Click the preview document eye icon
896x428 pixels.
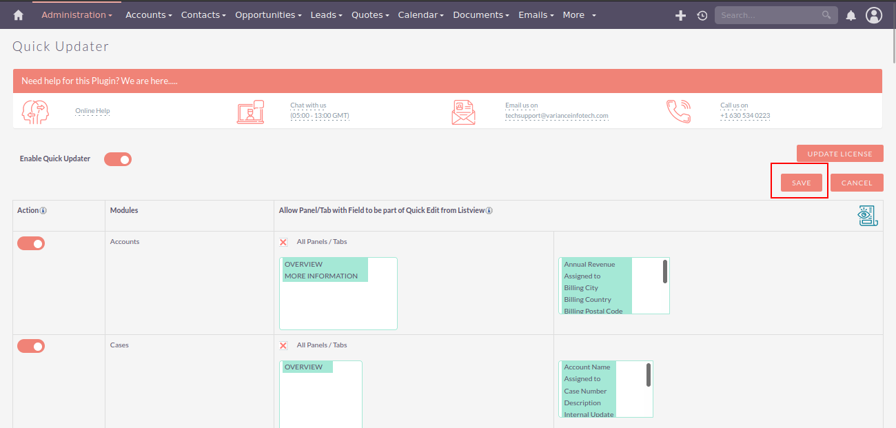[866, 216]
